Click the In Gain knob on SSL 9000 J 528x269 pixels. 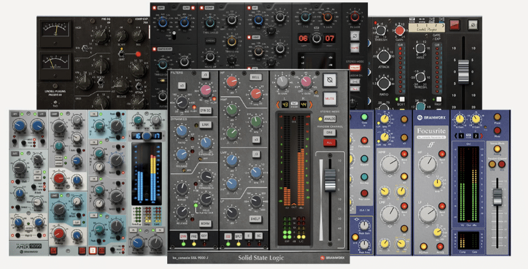click(x=283, y=81)
